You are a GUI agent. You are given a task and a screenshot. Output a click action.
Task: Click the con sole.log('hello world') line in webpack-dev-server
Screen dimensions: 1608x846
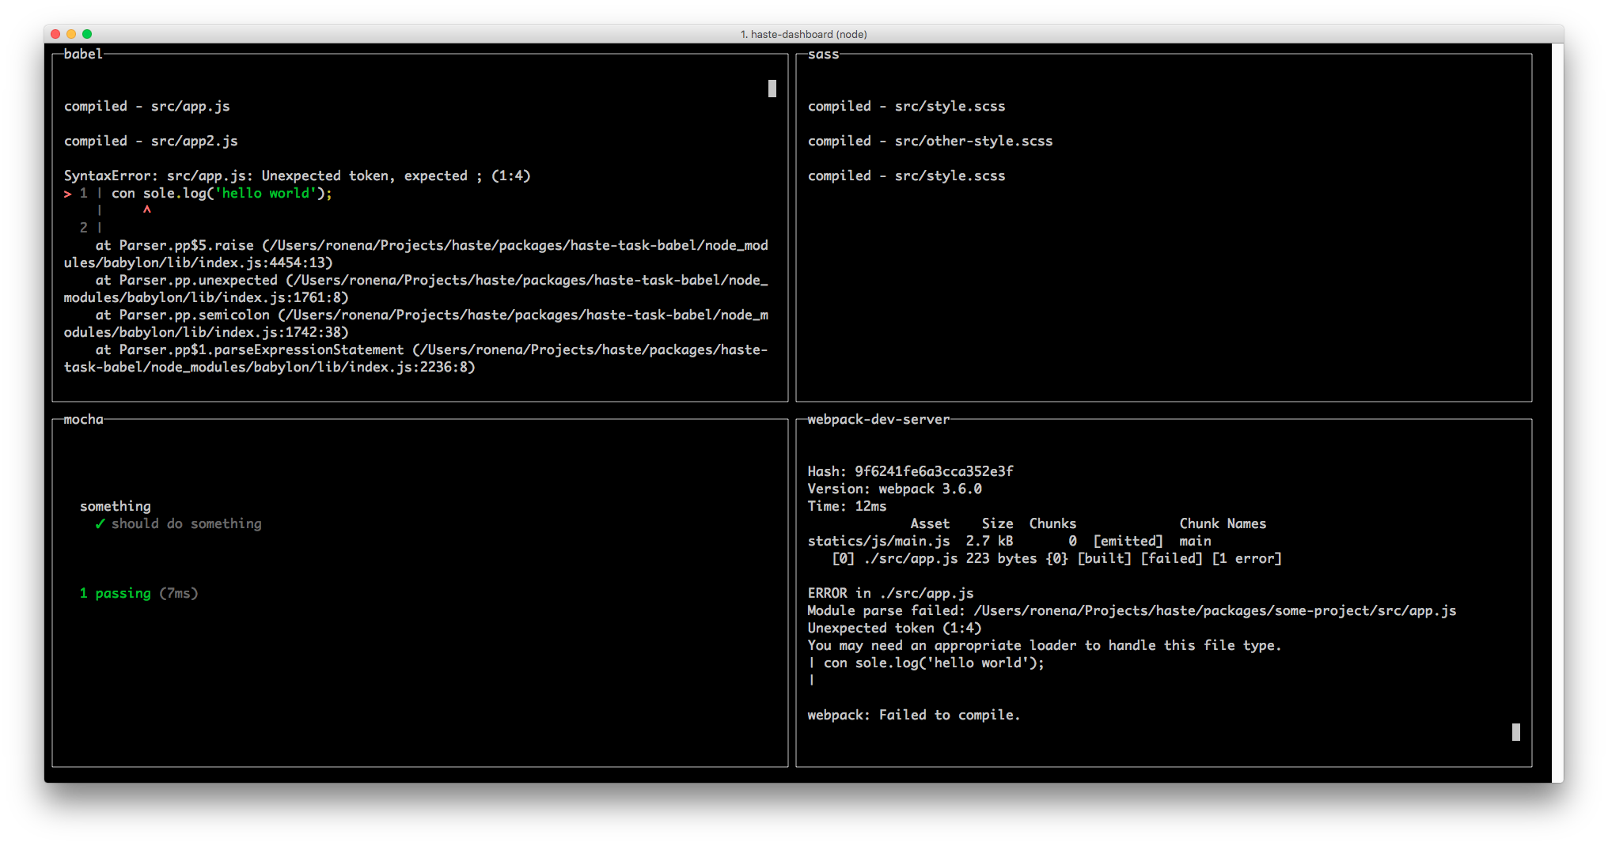[x=927, y=663]
